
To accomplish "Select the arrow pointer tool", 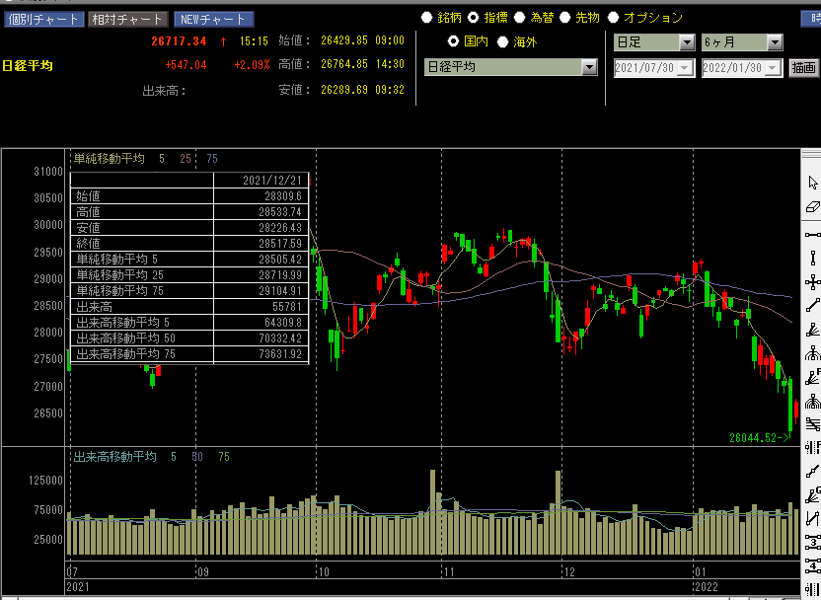I will (812, 183).
